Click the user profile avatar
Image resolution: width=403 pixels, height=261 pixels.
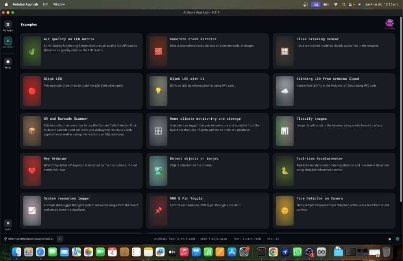point(389,23)
